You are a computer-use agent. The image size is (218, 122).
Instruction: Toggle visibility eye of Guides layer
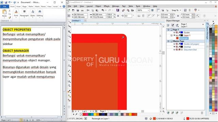[174, 33]
